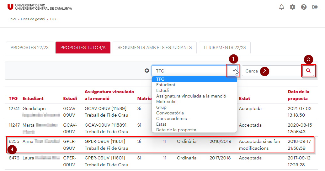The width and height of the screenshot is (325, 171).
Task: Click 'Acceptada si es fan modificacions' status
Action: [x=259, y=145]
